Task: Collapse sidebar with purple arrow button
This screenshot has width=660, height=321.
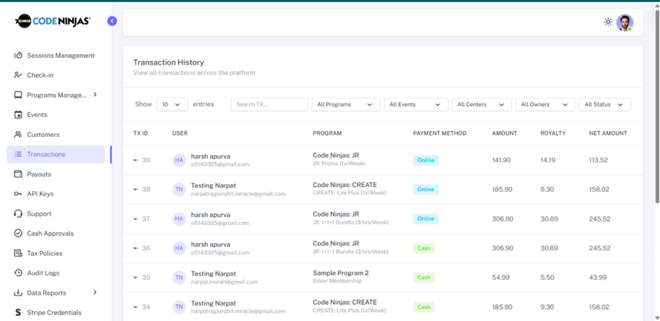Action: pyautogui.click(x=112, y=20)
